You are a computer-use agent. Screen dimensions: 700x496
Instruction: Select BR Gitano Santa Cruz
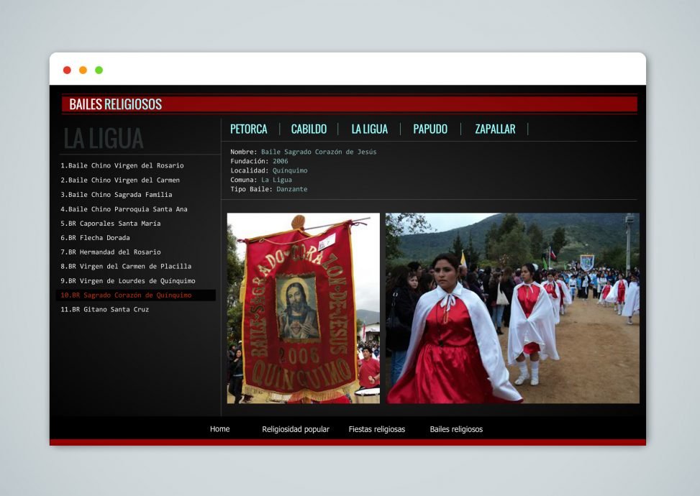pos(104,310)
